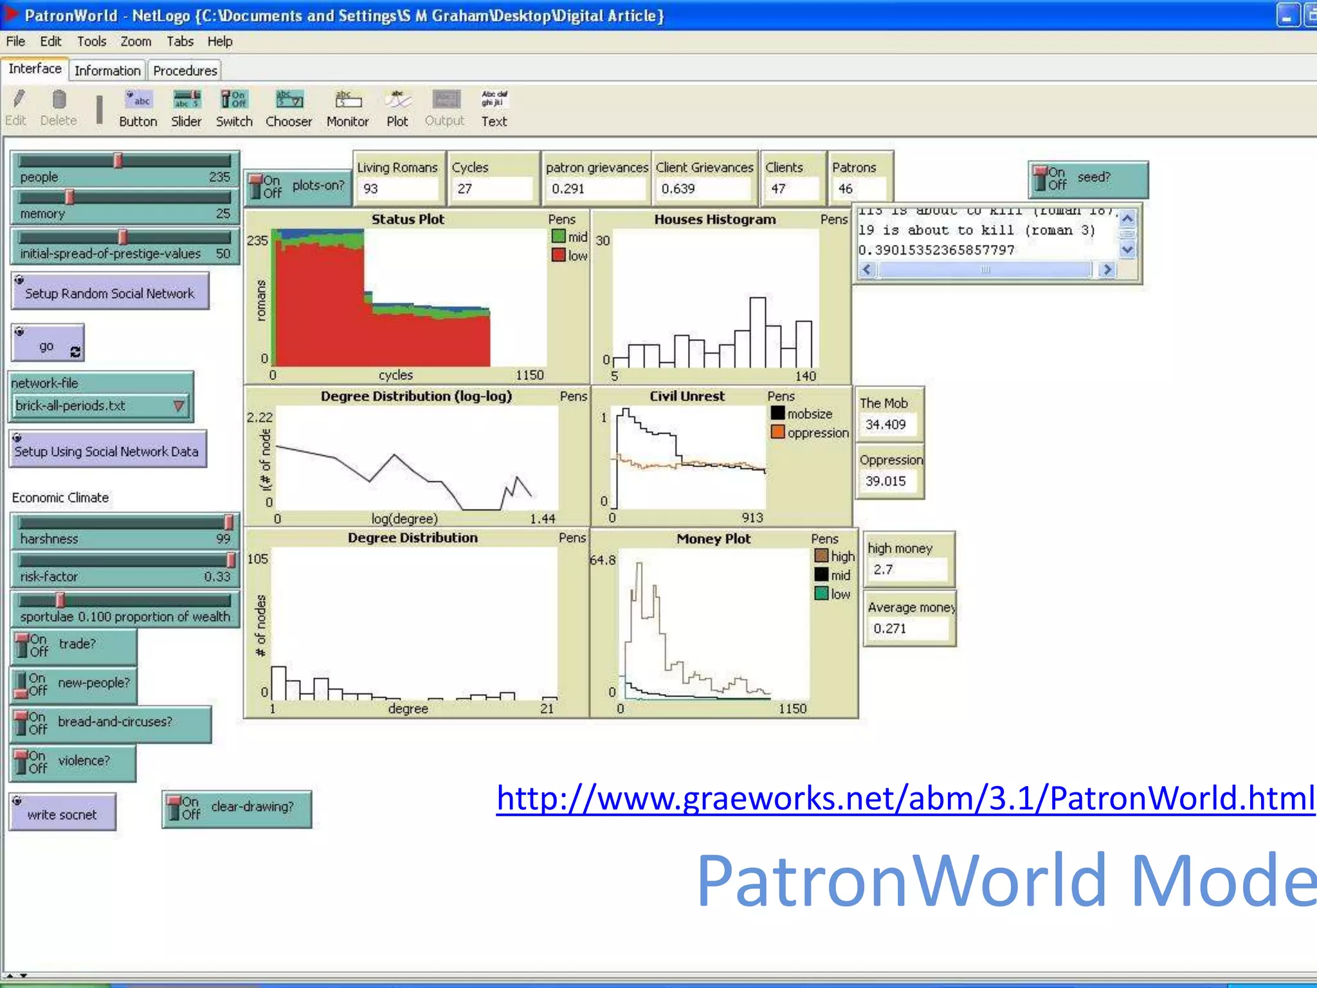Click output area scroll up arrow
1317x988 pixels.
(x=1127, y=218)
